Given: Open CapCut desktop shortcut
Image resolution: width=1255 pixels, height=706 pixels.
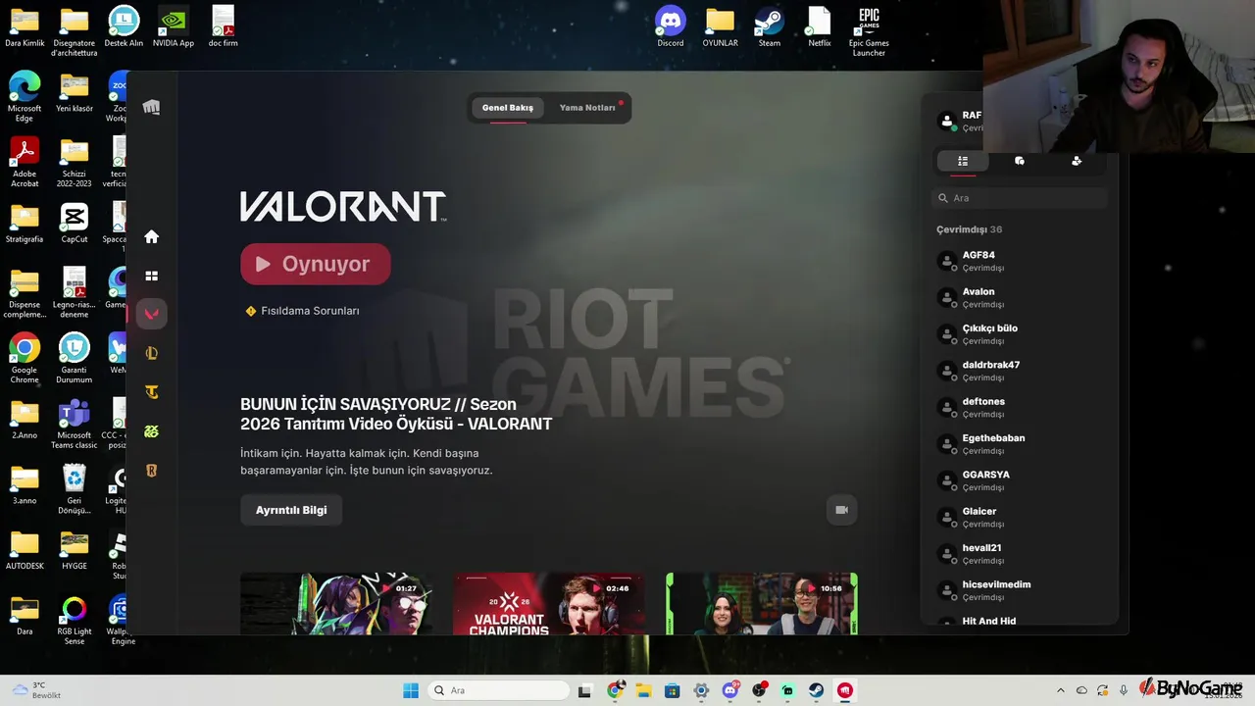Looking at the screenshot, I should (x=75, y=223).
